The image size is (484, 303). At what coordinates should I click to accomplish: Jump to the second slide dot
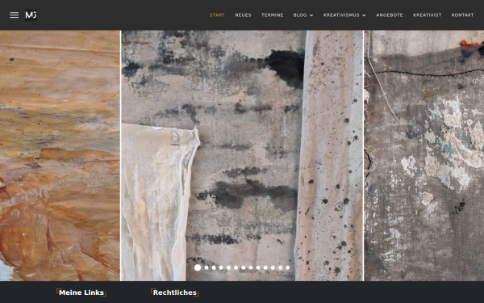pyautogui.click(x=207, y=267)
